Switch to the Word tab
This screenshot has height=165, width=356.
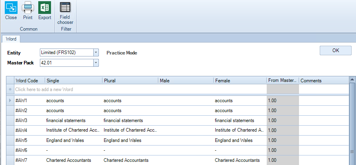(11, 39)
